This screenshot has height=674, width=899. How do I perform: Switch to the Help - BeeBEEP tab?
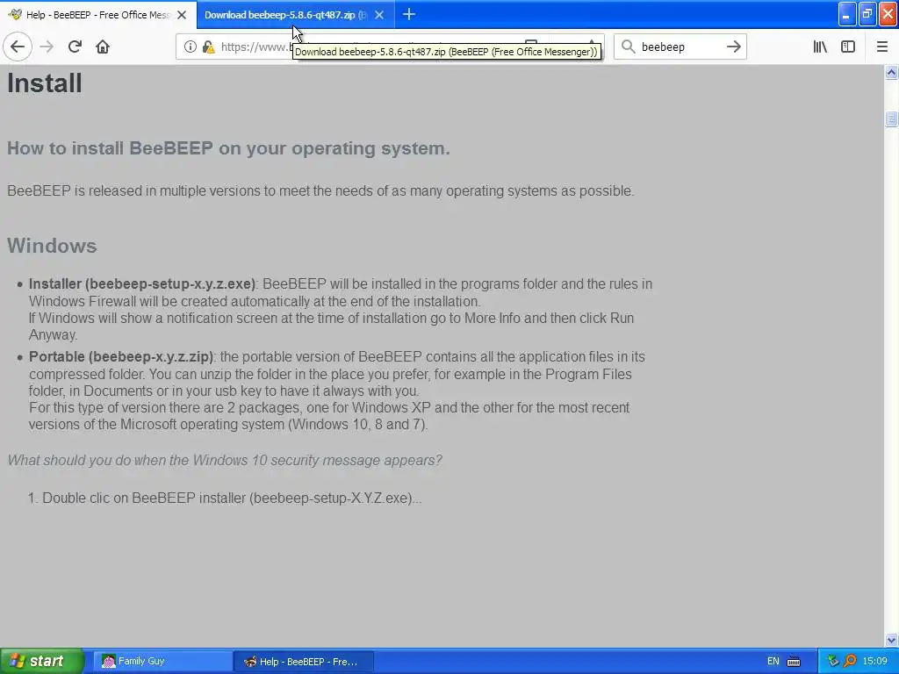(98, 15)
